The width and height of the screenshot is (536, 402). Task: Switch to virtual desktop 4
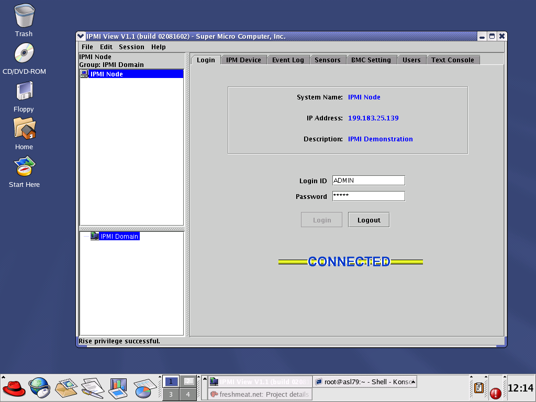pyautogui.click(x=188, y=394)
